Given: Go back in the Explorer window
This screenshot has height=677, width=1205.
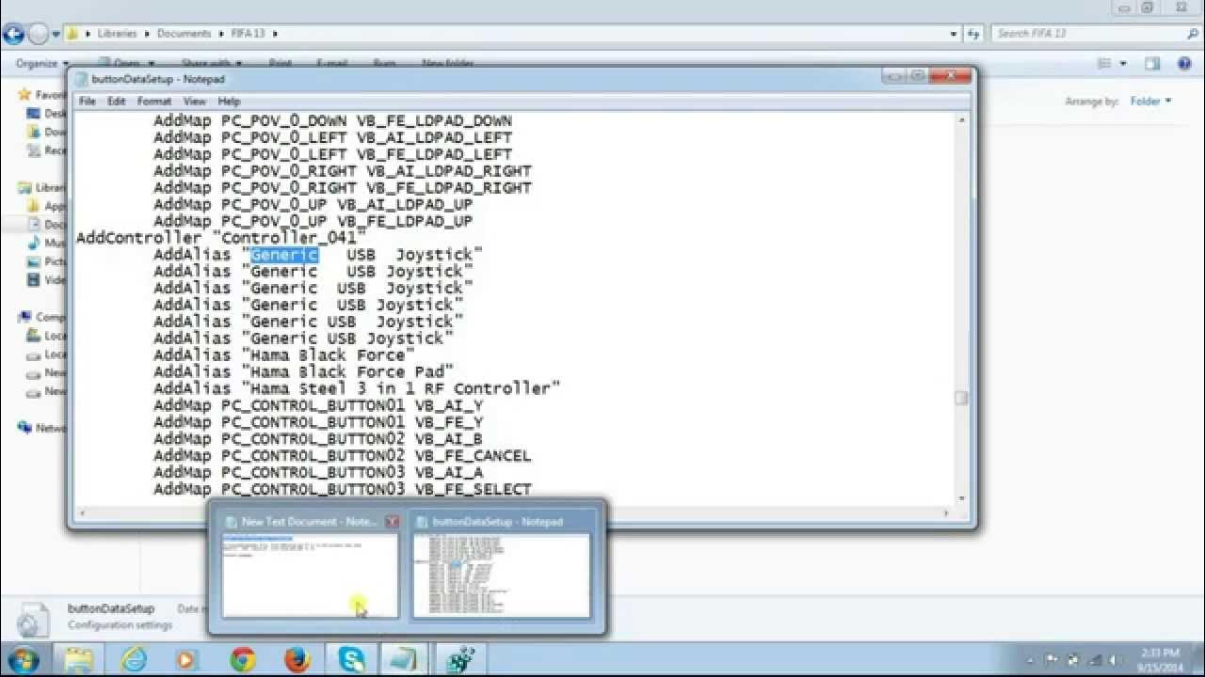Looking at the screenshot, I should (13, 34).
